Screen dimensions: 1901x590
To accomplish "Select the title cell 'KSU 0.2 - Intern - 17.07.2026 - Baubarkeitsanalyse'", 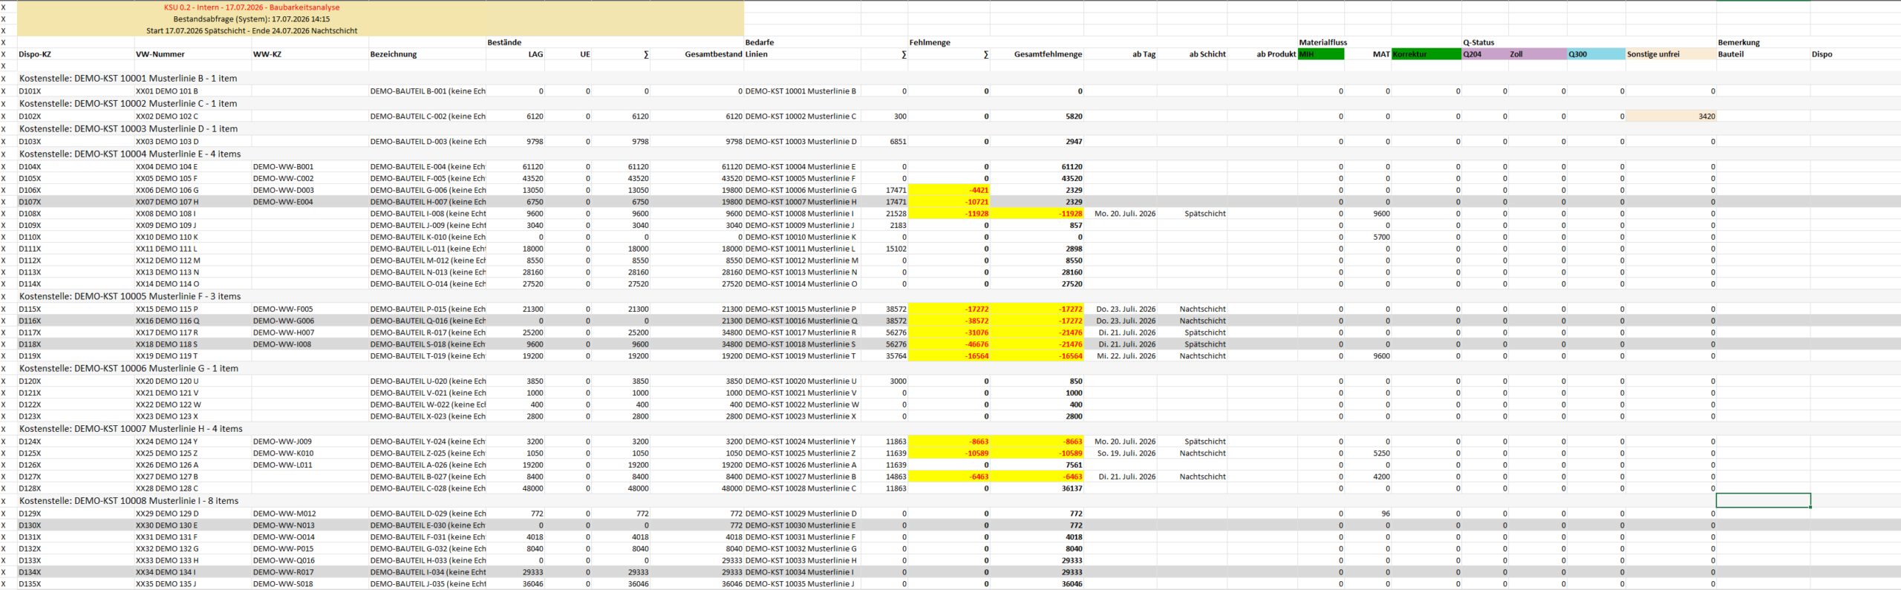I will click(x=252, y=7).
